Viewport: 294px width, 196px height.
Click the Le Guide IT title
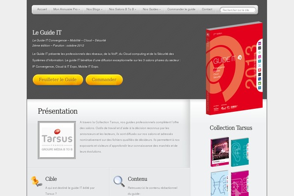(x=47, y=33)
